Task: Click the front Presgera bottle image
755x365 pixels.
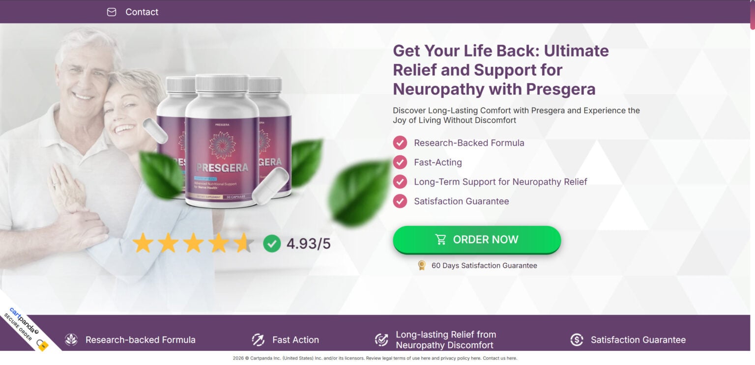Action: (222, 141)
